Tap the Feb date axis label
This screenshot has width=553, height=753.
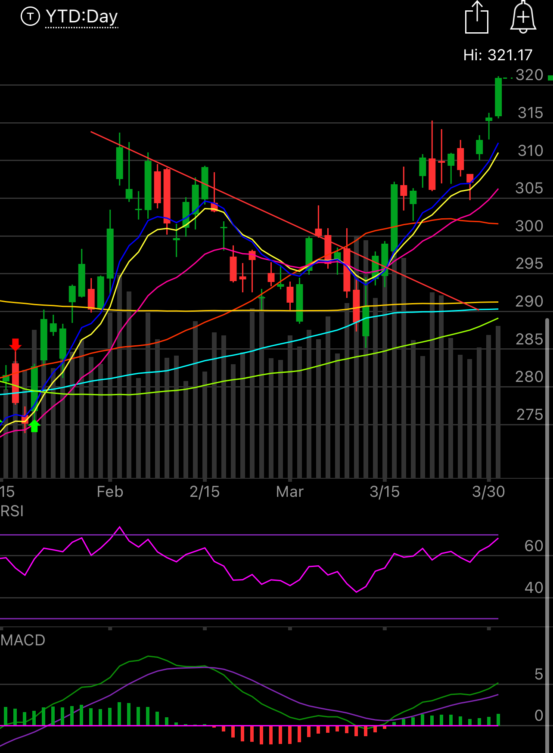point(110,492)
